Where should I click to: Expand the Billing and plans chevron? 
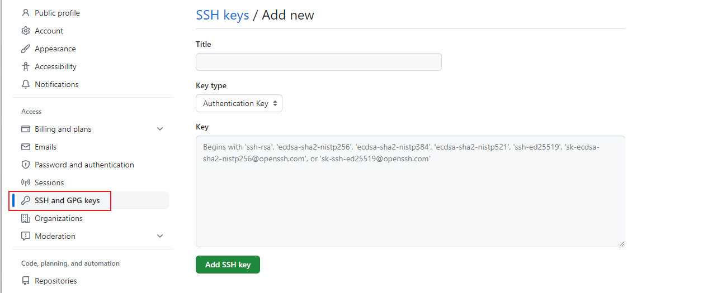pos(160,129)
